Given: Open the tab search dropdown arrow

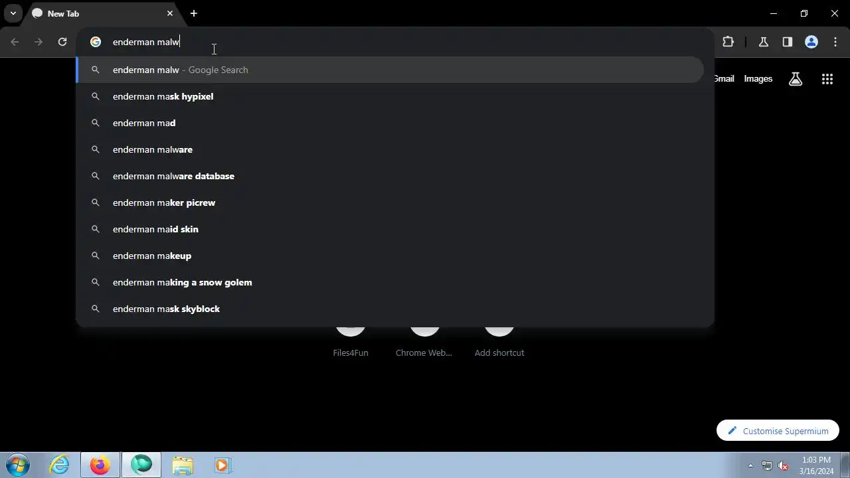Looking at the screenshot, I should pos(13,13).
